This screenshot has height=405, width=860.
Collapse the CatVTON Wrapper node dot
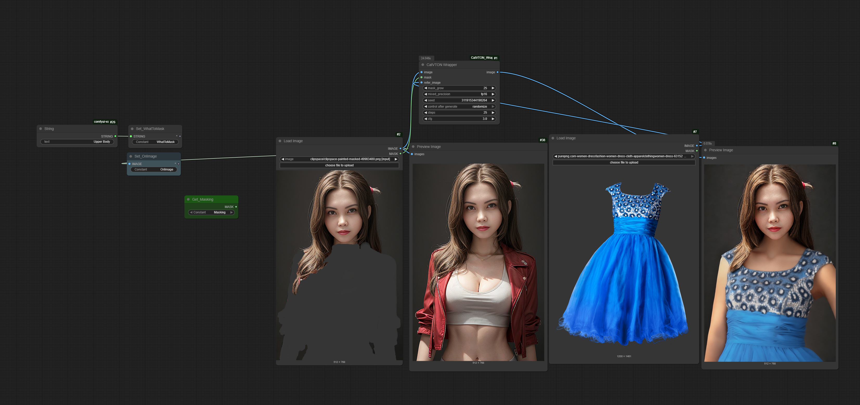(423, 65)
